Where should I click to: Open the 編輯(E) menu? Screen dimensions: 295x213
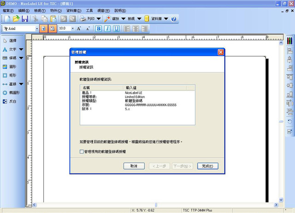[24, 11]
